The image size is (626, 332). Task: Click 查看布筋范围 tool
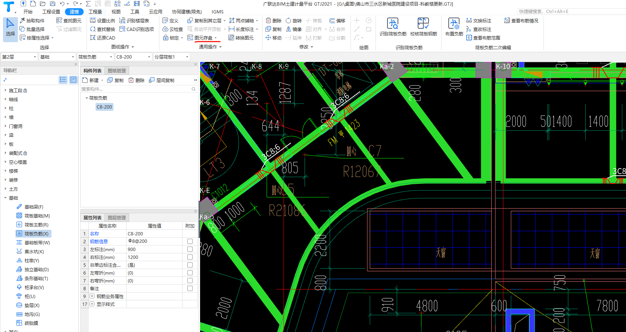(x=483, y=38)
